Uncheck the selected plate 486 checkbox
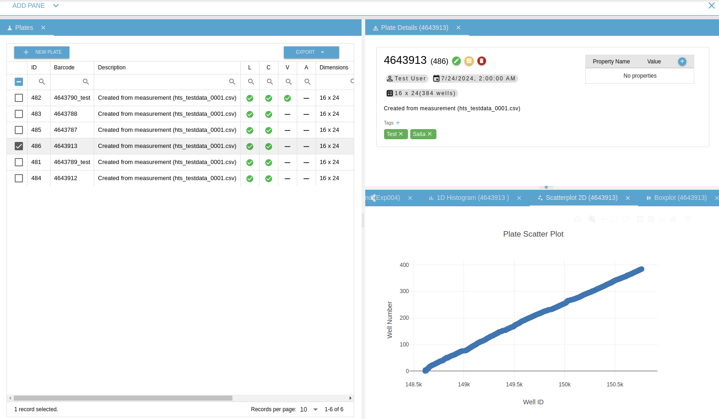 click(19, 146)
